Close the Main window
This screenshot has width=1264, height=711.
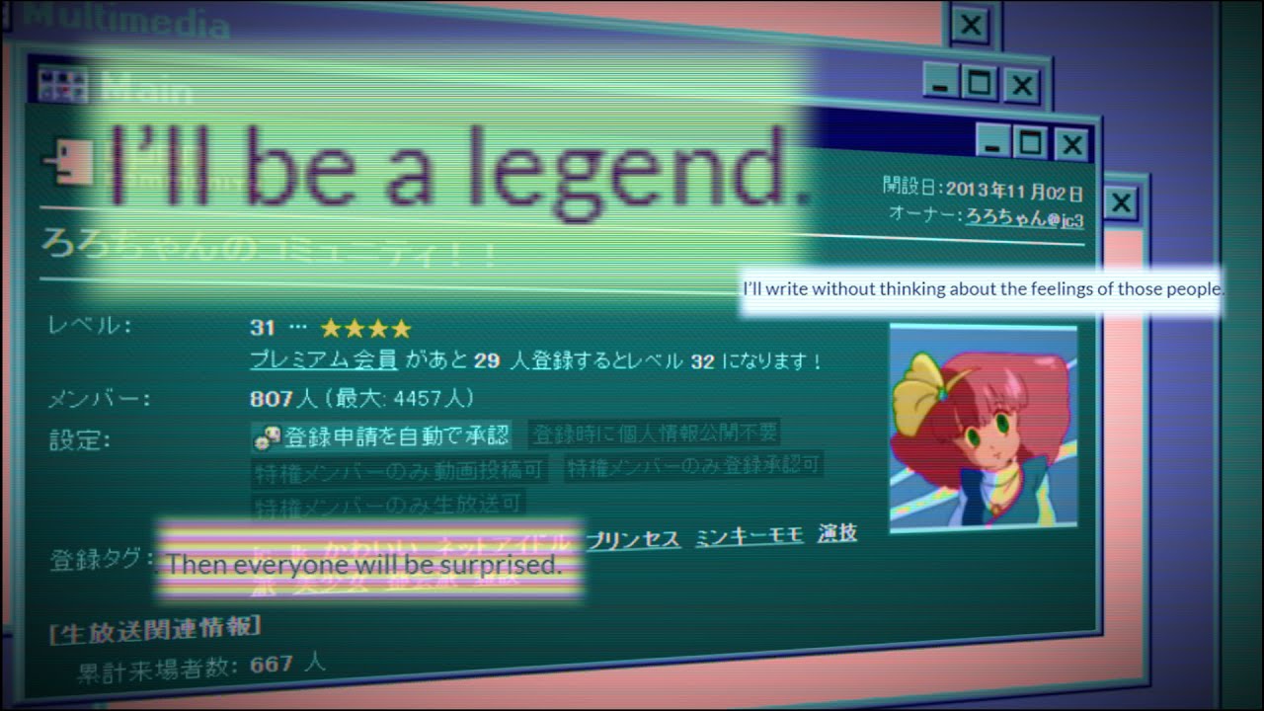click(x=1022, y=87)
